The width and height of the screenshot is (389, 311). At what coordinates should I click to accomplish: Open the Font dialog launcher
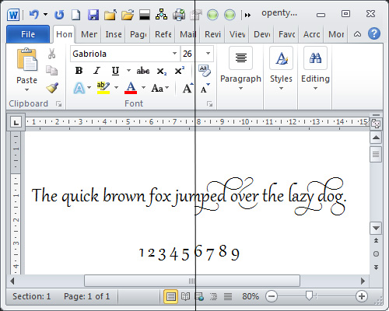coord(209,104)
